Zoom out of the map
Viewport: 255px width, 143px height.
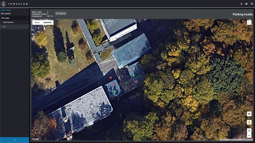[249, 136]
